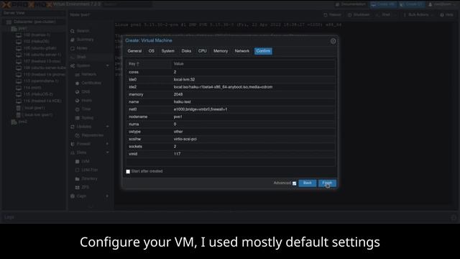Select the net0 e1000 row
This screenshot has height=259, width=460.
231,109
